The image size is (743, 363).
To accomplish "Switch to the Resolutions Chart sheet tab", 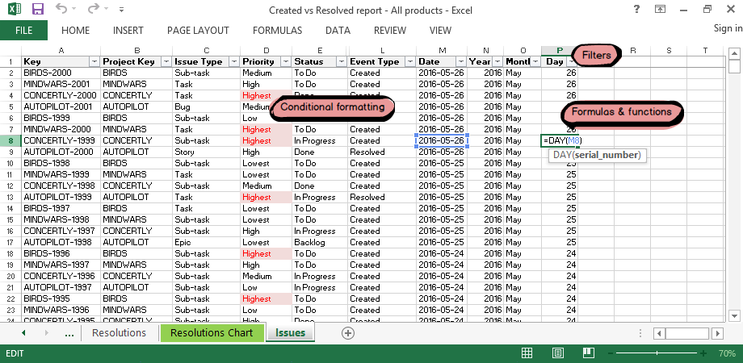I will pyautogui.click(x=212, y=332).
